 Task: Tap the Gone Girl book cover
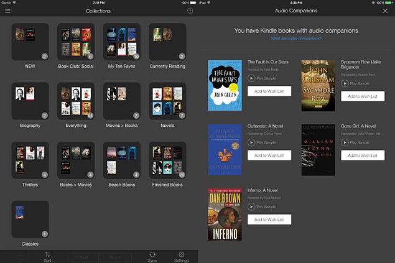point(318,150)
